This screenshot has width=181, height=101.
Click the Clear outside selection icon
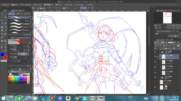(60, 8)
